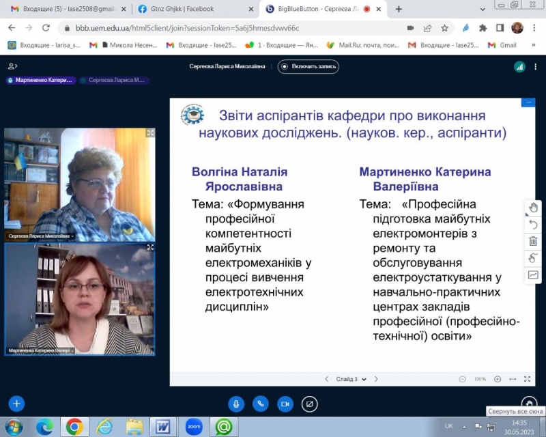Toggle the users list panel
The width and height of the screenshot is (546, 437).
pyautogui.click(x=12, y=66)
